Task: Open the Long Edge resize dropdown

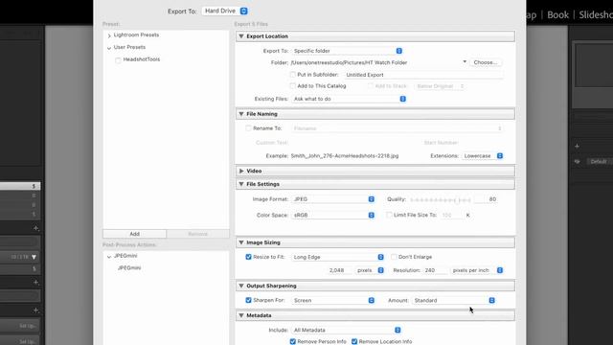Action: tap(338, 257)
